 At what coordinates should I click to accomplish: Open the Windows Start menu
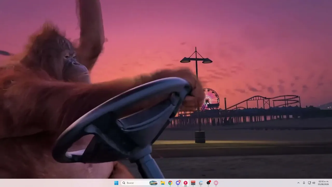(116, 183)
